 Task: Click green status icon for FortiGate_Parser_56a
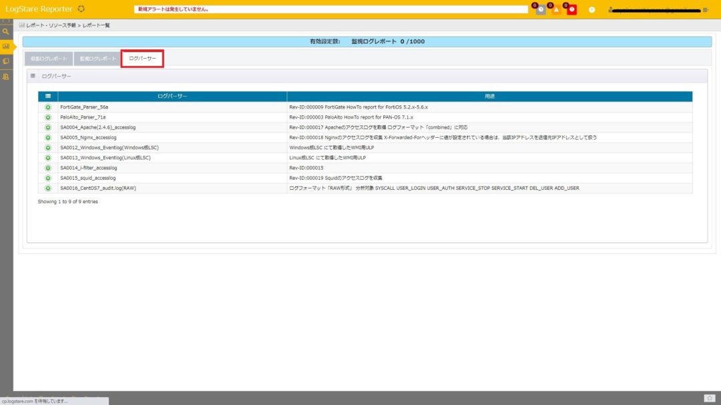click(48, 107)
